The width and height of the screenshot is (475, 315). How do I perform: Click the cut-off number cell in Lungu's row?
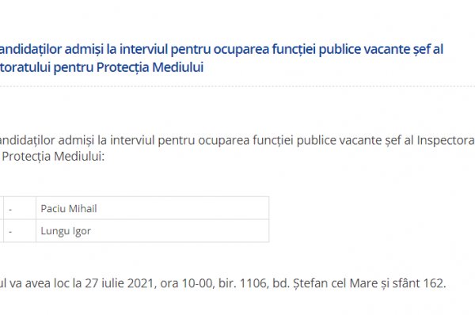[x=2, y=231]
